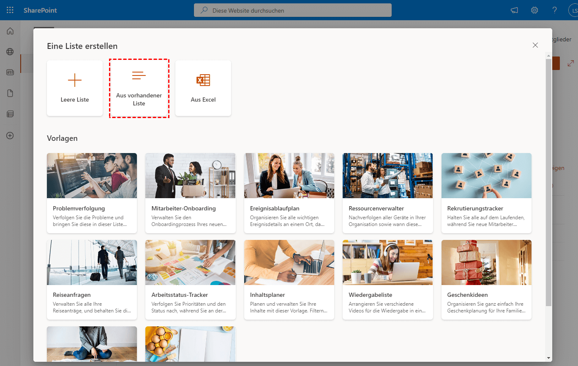Click the SharePoint title link

[40, 10]
